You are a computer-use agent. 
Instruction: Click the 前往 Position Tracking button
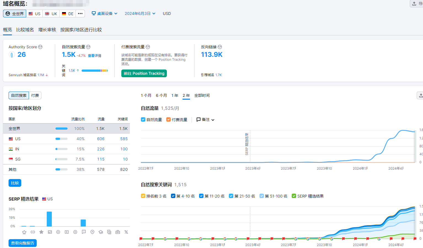click(x=144, y=73)
